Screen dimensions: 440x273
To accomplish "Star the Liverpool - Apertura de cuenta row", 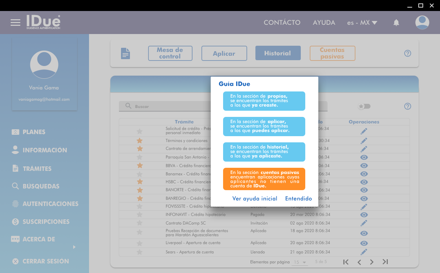I will click(x=140, y=243).
